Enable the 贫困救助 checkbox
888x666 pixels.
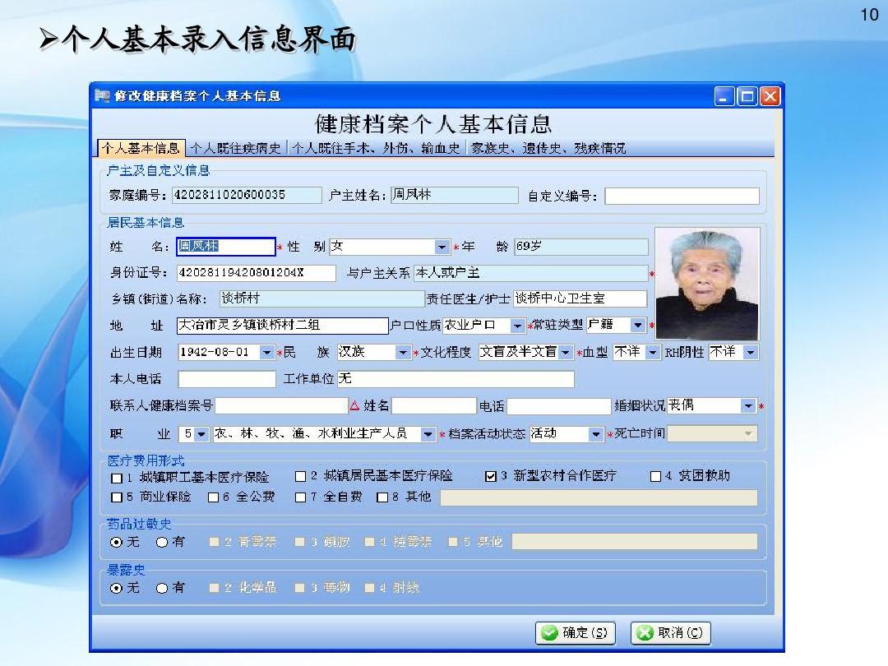pyautogui.click(x=656, y=475)
